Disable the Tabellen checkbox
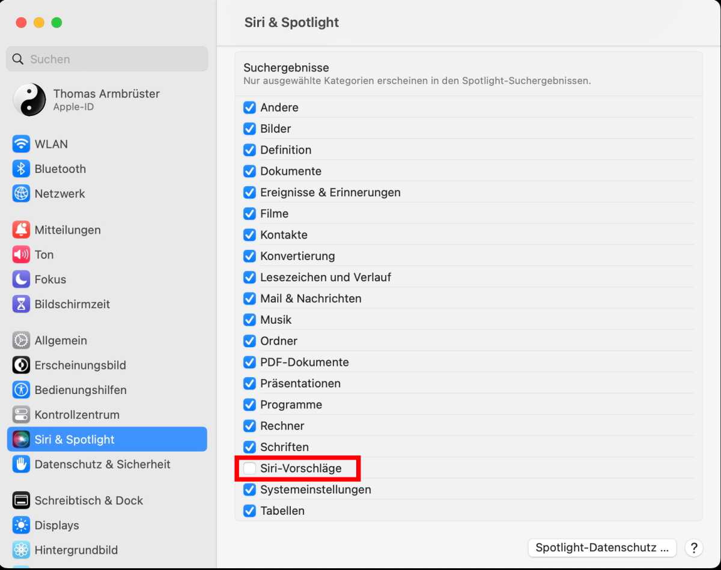 [249, 511]
